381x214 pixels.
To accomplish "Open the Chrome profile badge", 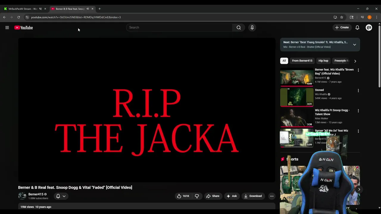I will tap(369, 17).
